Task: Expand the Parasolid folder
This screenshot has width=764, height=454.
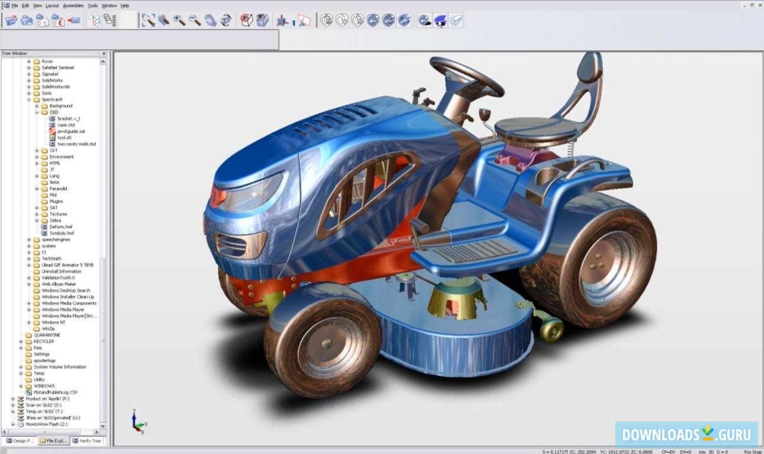Action: tap(37, 189)
